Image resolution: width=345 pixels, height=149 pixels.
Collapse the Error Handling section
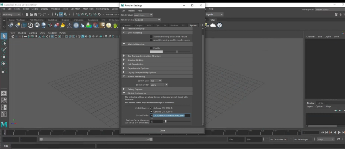(157, 33)
